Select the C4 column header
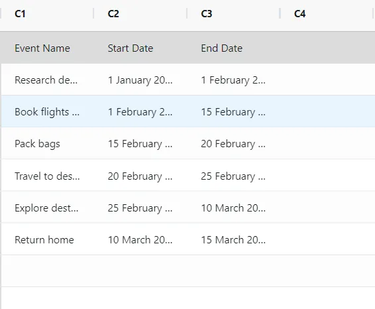 pos(327,14)
